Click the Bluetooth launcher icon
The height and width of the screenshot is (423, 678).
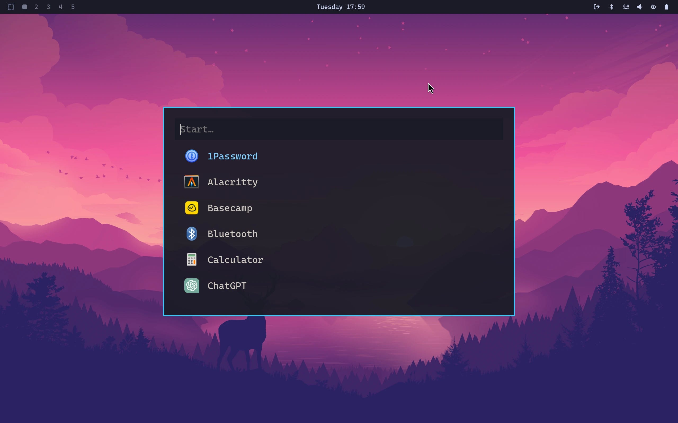click(x=192, y=234)
